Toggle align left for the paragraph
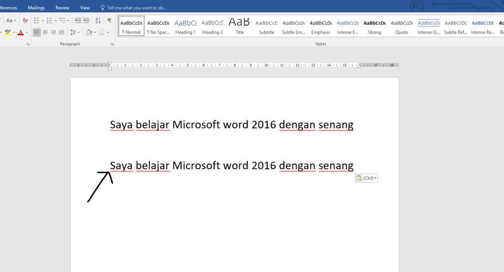This screenshot has height=272, width=504. [x=37, y=32]
